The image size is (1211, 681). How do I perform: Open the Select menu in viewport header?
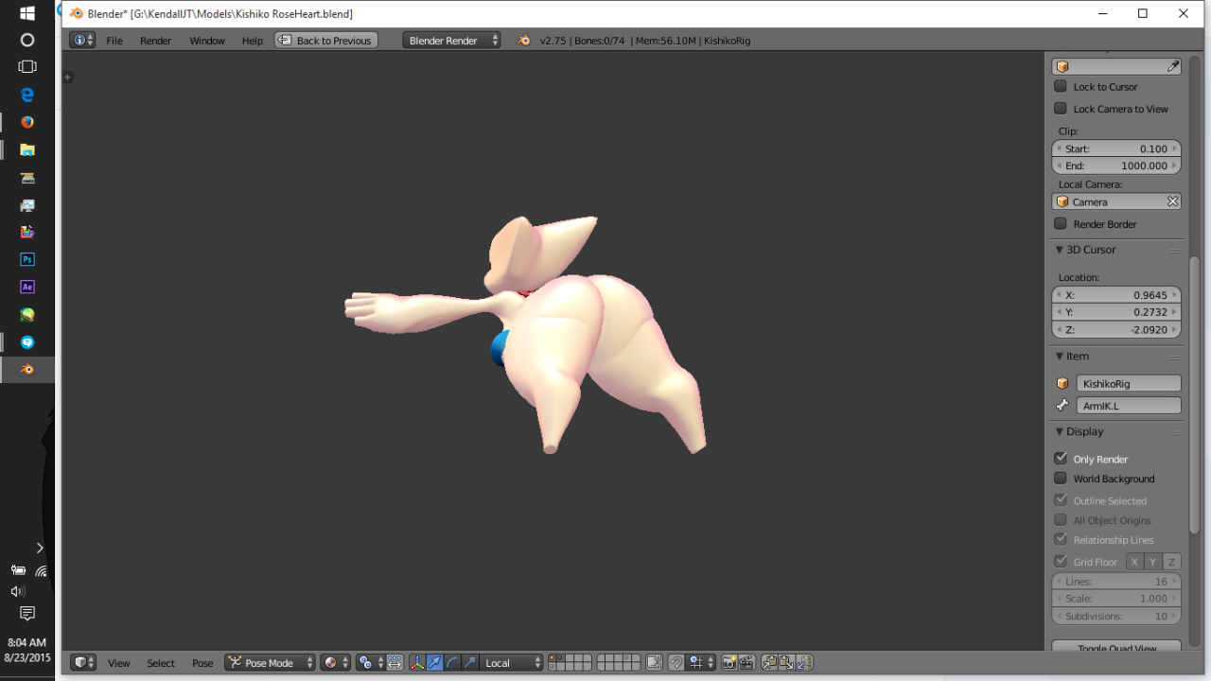[161, 663]
